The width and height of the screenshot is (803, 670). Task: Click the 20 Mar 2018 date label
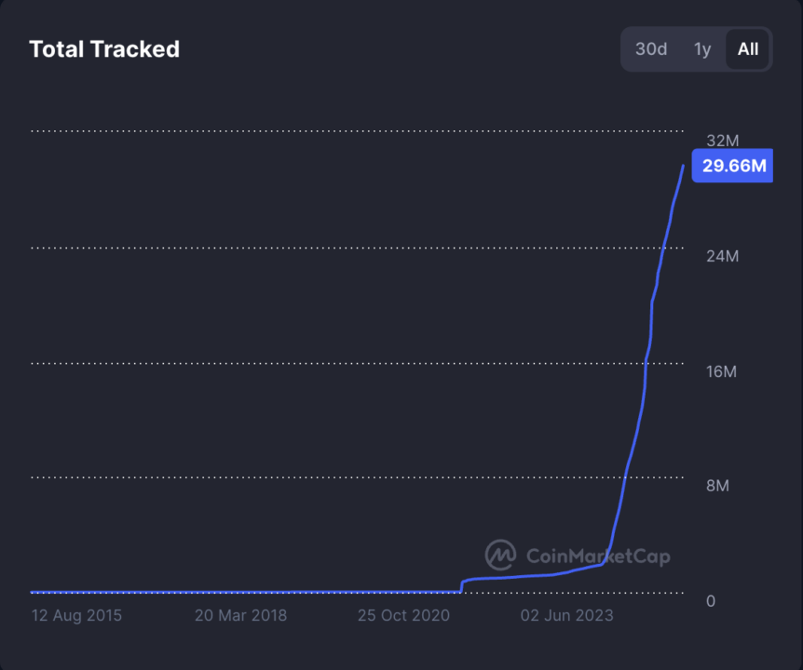point(241,615)
